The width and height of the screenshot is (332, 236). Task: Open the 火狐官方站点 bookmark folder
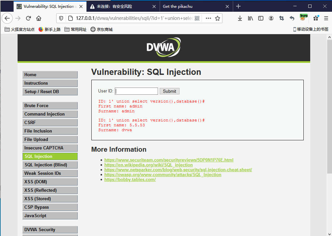coord(20,30)
